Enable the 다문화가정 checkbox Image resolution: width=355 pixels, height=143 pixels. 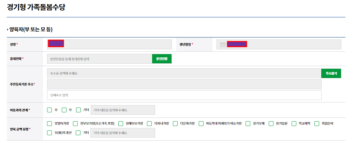(175, 124)
